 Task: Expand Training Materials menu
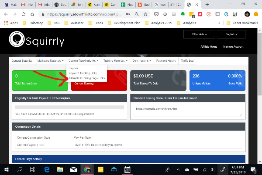pos(115,61)
